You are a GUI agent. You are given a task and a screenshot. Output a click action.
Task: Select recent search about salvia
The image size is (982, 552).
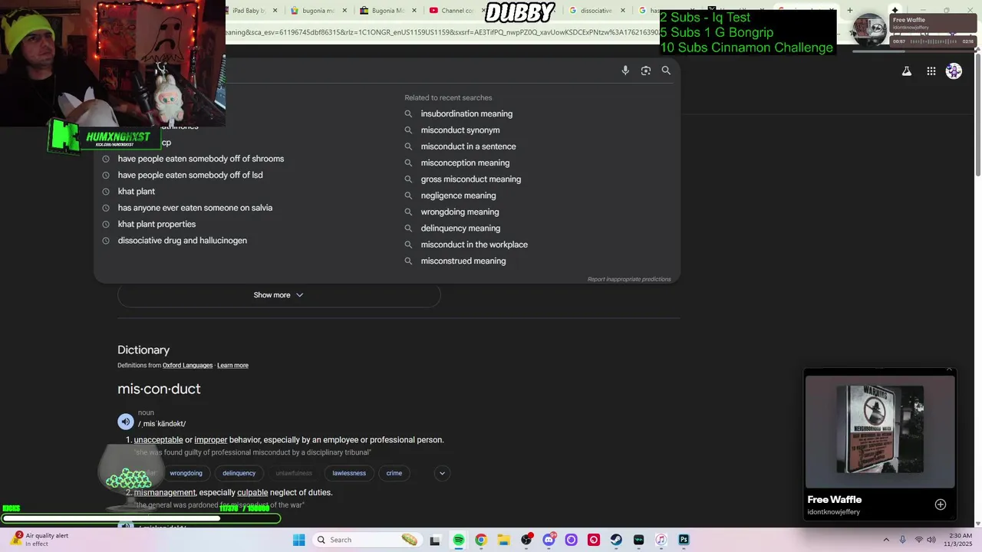coord(195,208)
